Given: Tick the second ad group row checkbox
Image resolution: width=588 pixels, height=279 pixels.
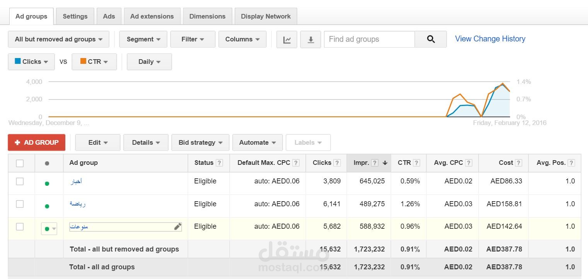Looking at the screenshot, I should 20,204.
